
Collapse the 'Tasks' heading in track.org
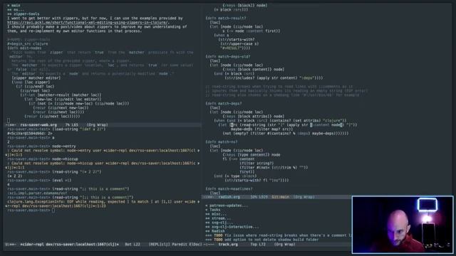pyautogui.click(x=213, y=210)
